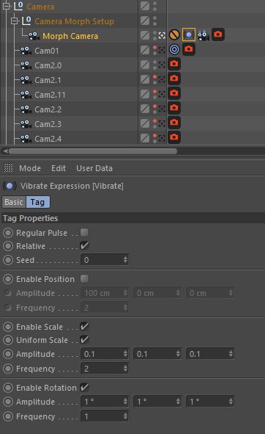Click the Vibrate Expression header icon
This screenshot has height=434, width=265.
10,186
